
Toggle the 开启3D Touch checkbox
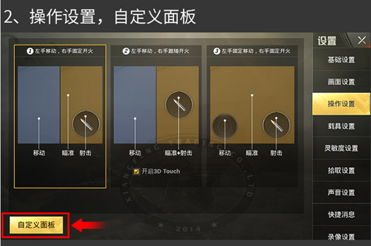coord(137,172)
